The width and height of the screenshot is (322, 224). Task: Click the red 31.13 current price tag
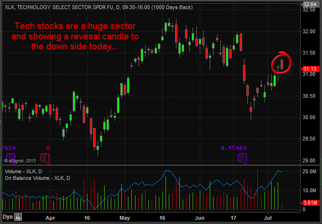(310, 69)
